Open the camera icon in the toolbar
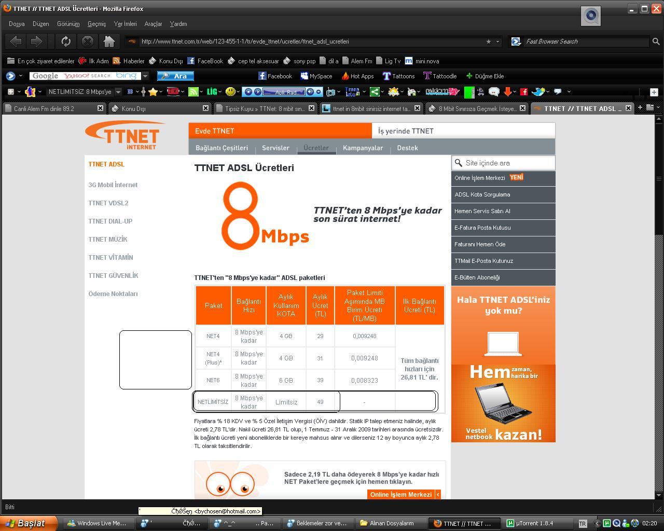The height and width of the screenshot is (531, 664). (x=330, y=92)
